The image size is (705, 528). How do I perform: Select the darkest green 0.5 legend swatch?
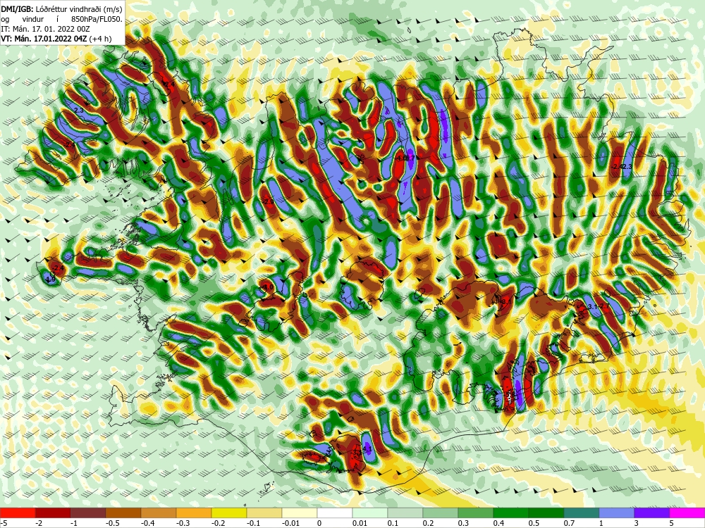pyautogui.click(x=546, y=513)
